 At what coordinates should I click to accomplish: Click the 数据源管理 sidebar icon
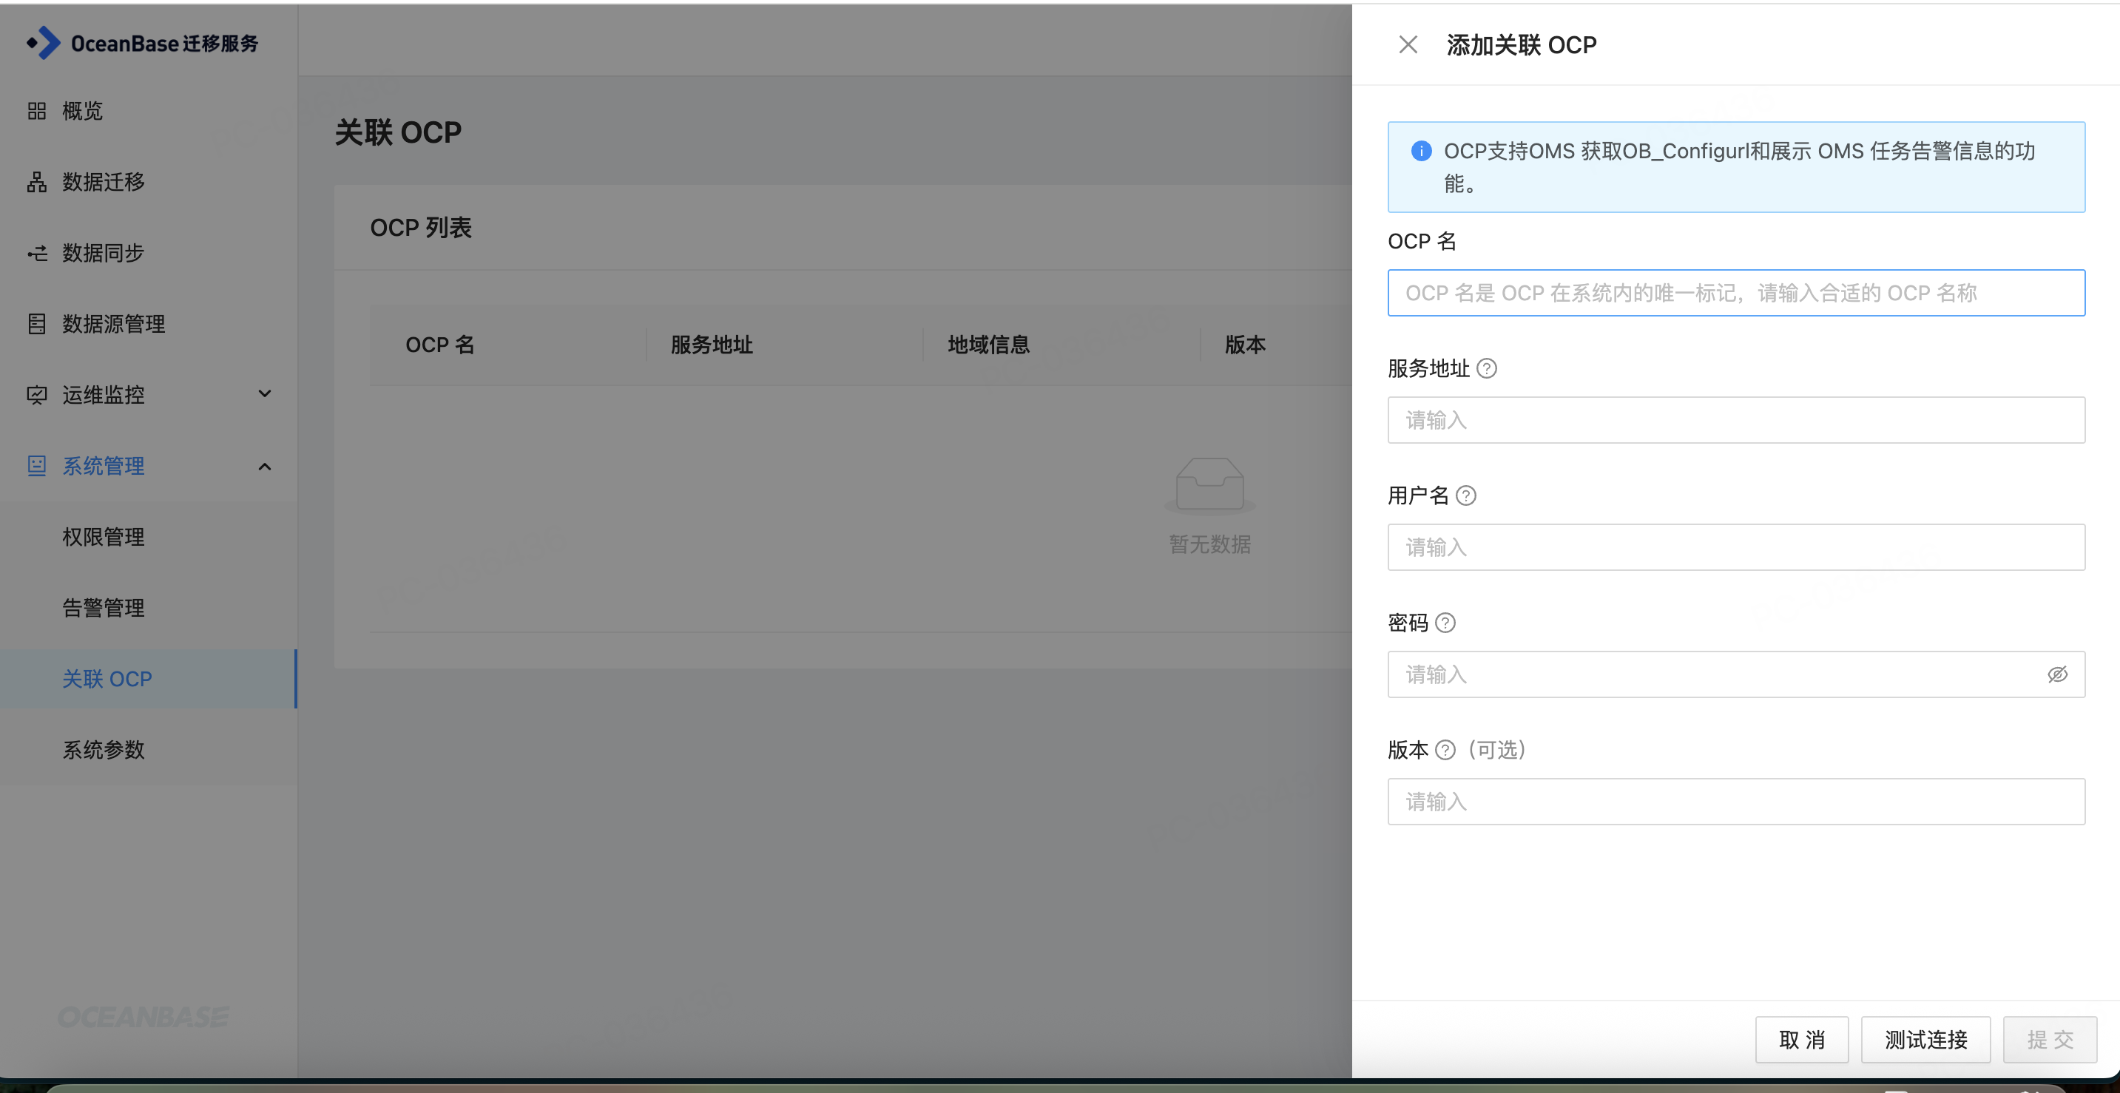click(x=37, y=323)
